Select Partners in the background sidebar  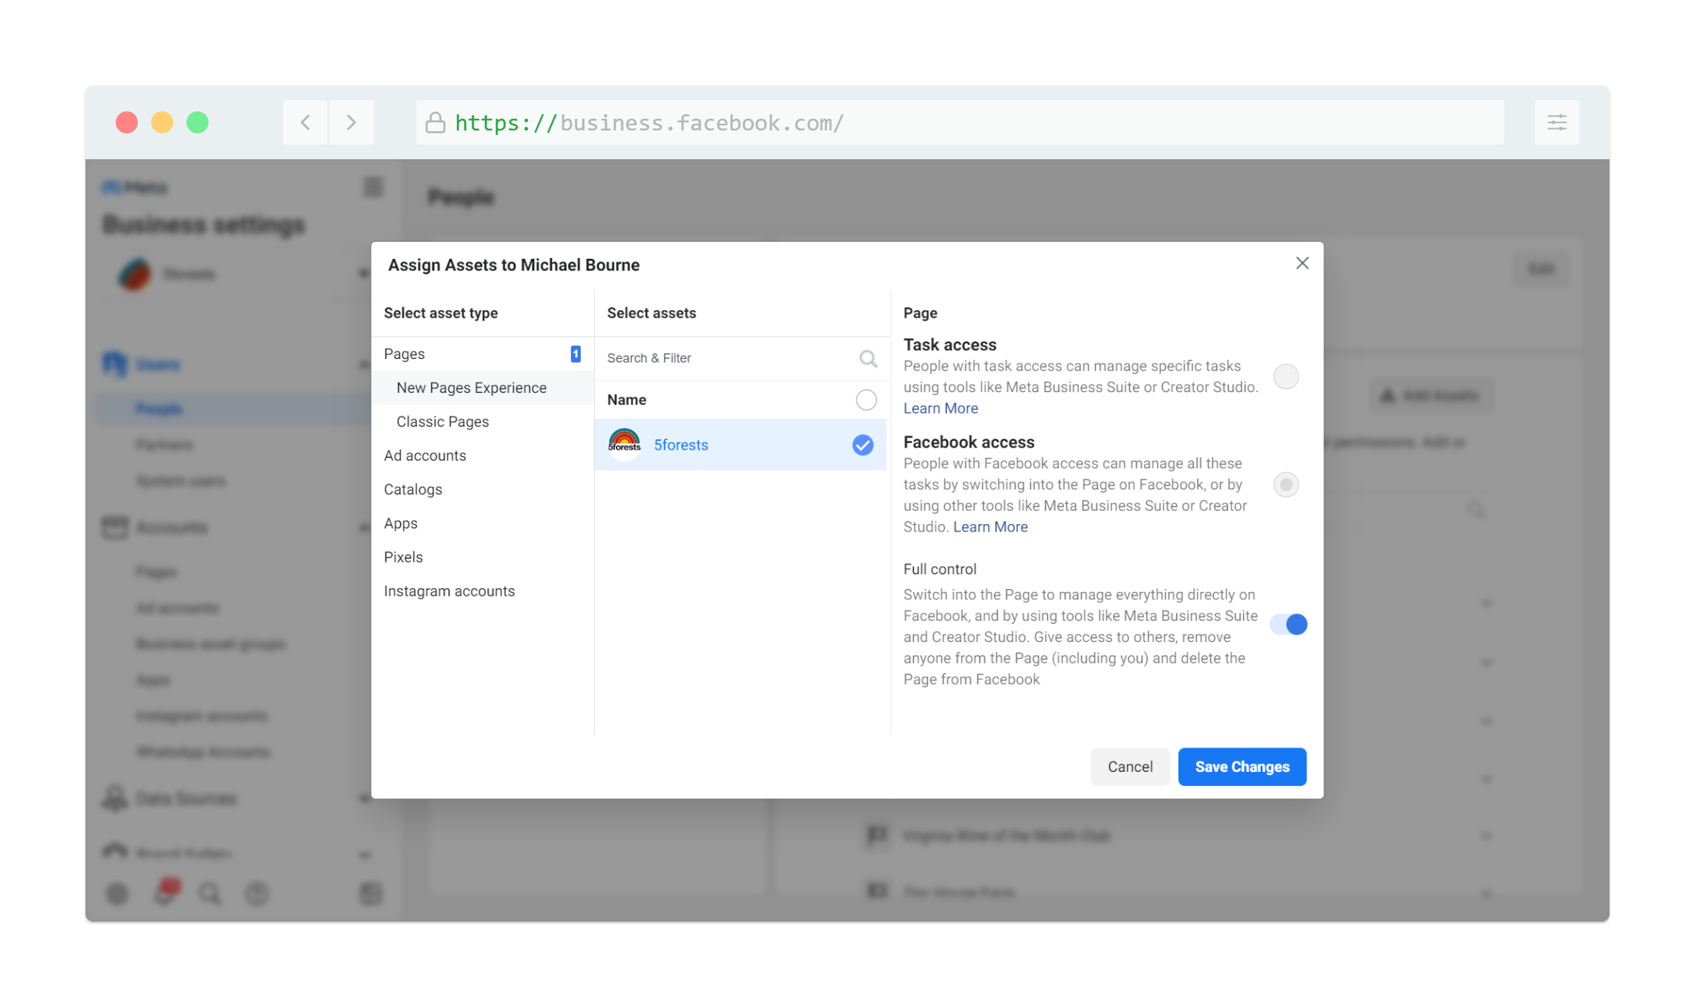pyautogui.click(x=164, y=445)
